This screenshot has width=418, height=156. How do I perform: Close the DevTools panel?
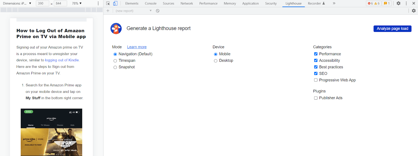414,3
